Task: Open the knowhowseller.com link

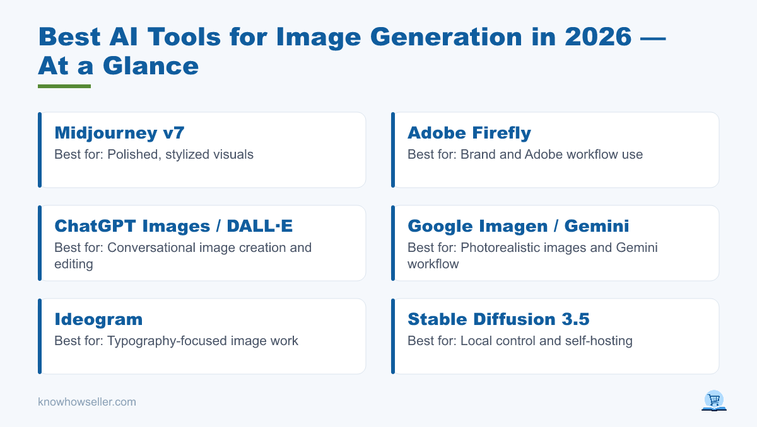Action: [x=87, y=402]
